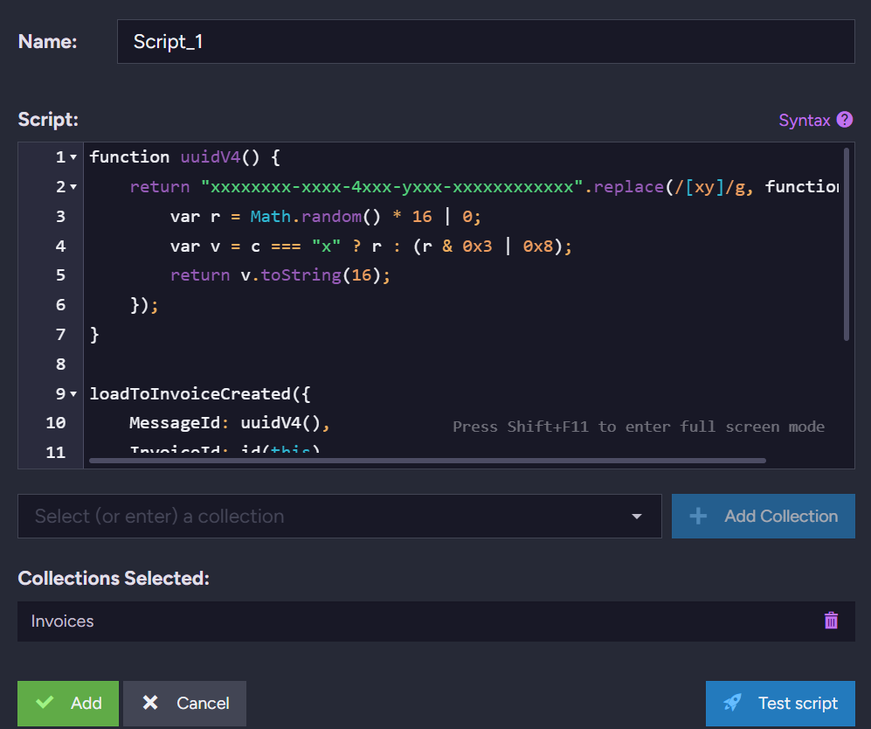Image resolution: width=871 pixels, height=729 pixels.
Task: Click the Test script button
Action: click(x=780, y=704)
